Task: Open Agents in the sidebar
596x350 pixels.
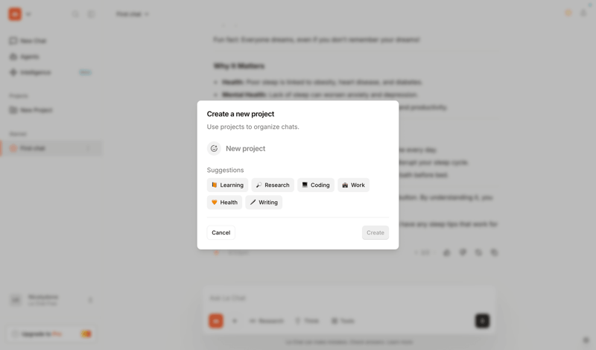Action: (30, 57)
